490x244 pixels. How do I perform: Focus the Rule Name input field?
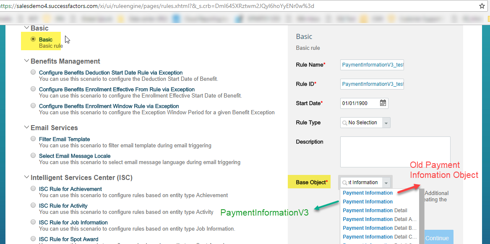click(372, 65)
